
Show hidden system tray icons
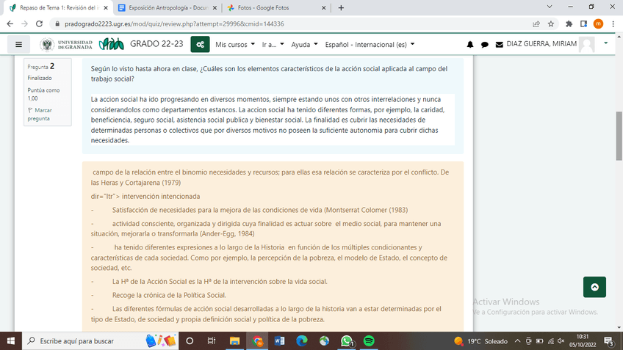pos(517,341)
